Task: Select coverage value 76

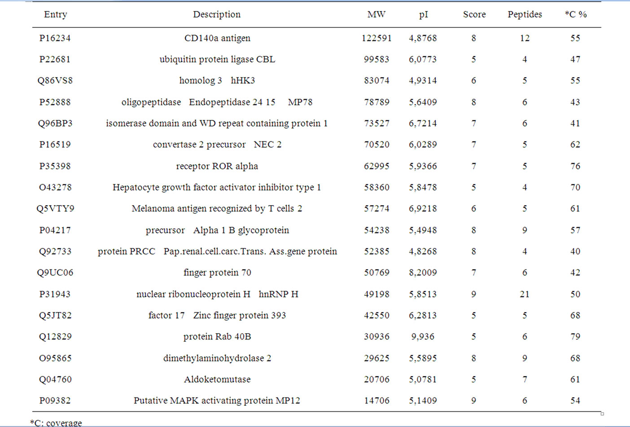Action: tap(575, 166)
